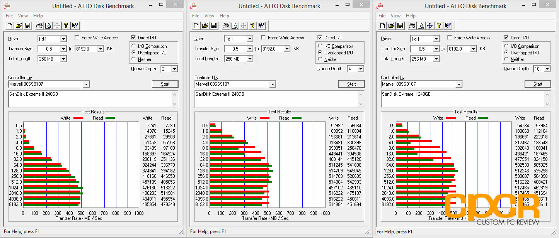Select I/O Comparison radio in left window

[x=134, y=46]
